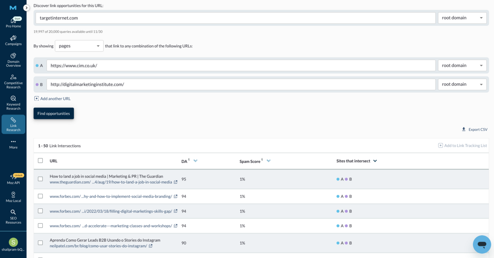This screenshot has height=258, width=494.
Task: Open the pages dropdown
Action: [79, 46]
